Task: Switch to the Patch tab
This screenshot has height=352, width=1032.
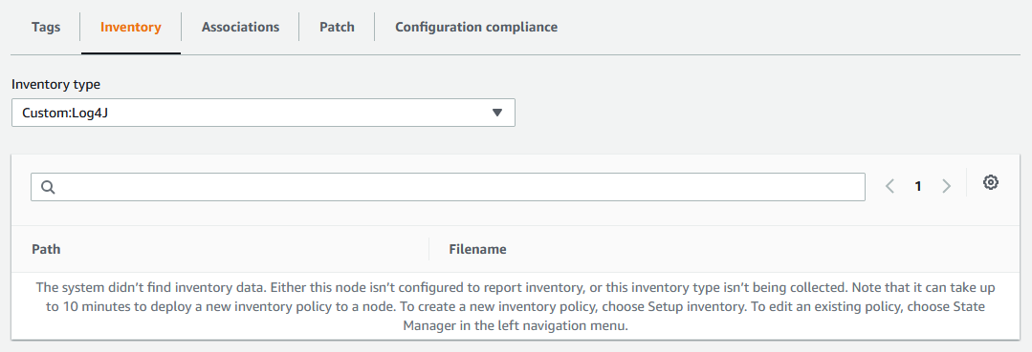Action: pyautogui.click(x=337, y=27)
